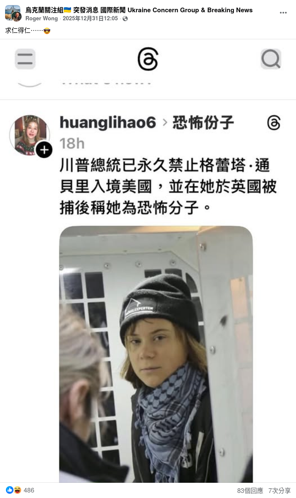296x498 pixels.
Task: Click the huanglihao6 profile picture
Action: click(30, 135)
